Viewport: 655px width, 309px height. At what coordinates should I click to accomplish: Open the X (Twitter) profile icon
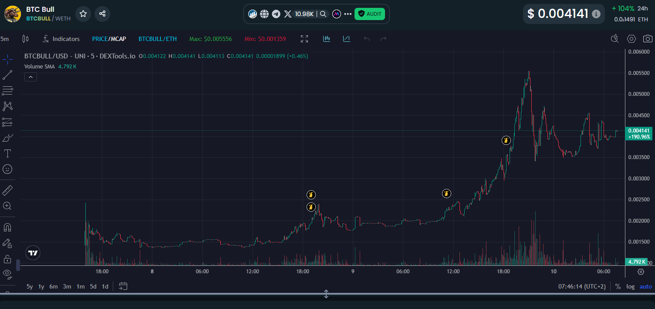pos(287,14)
